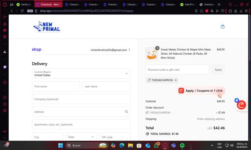
Task: Reload the current page
Action: (x=22, y=11)
